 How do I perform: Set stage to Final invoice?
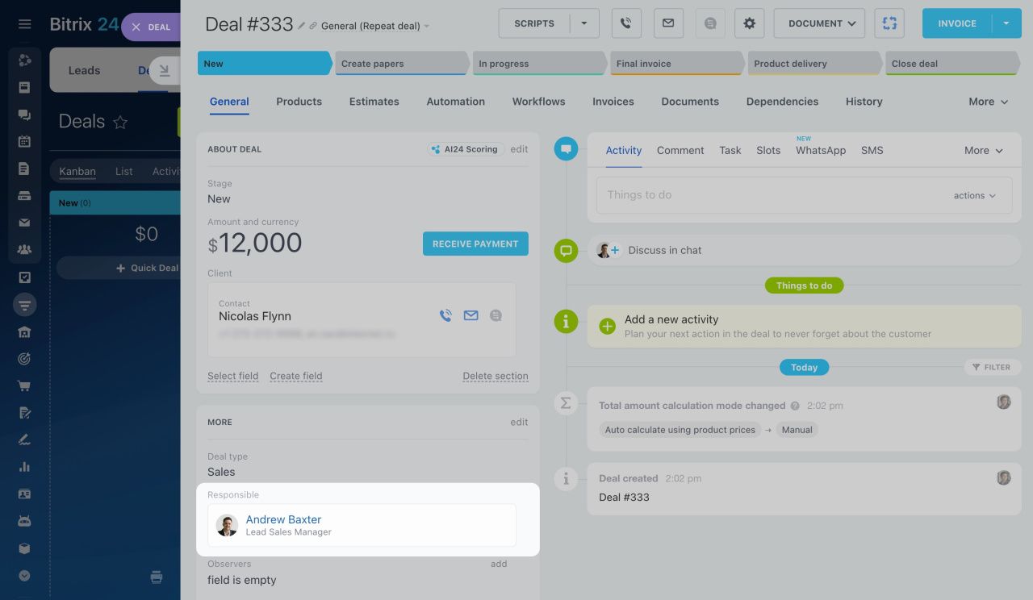677,64
